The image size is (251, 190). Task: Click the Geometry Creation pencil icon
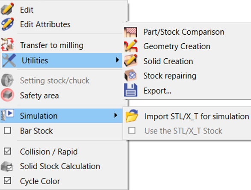pyautogui.click(x=130, y=46)
